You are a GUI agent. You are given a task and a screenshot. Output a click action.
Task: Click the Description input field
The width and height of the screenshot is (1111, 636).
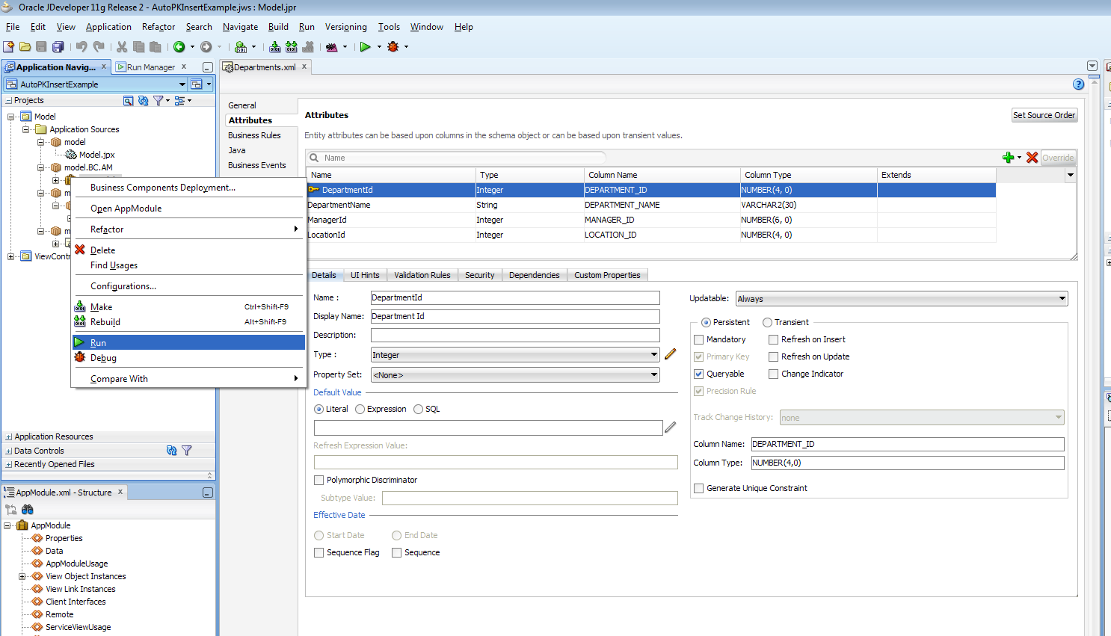(x=513, y=334)
